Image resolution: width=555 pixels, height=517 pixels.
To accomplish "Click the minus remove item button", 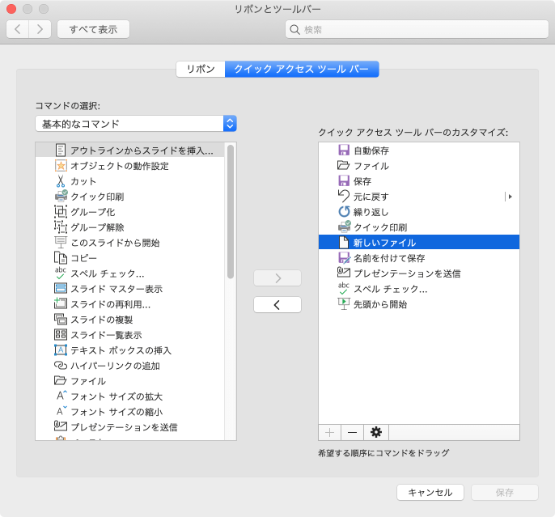I will point(352,433).
